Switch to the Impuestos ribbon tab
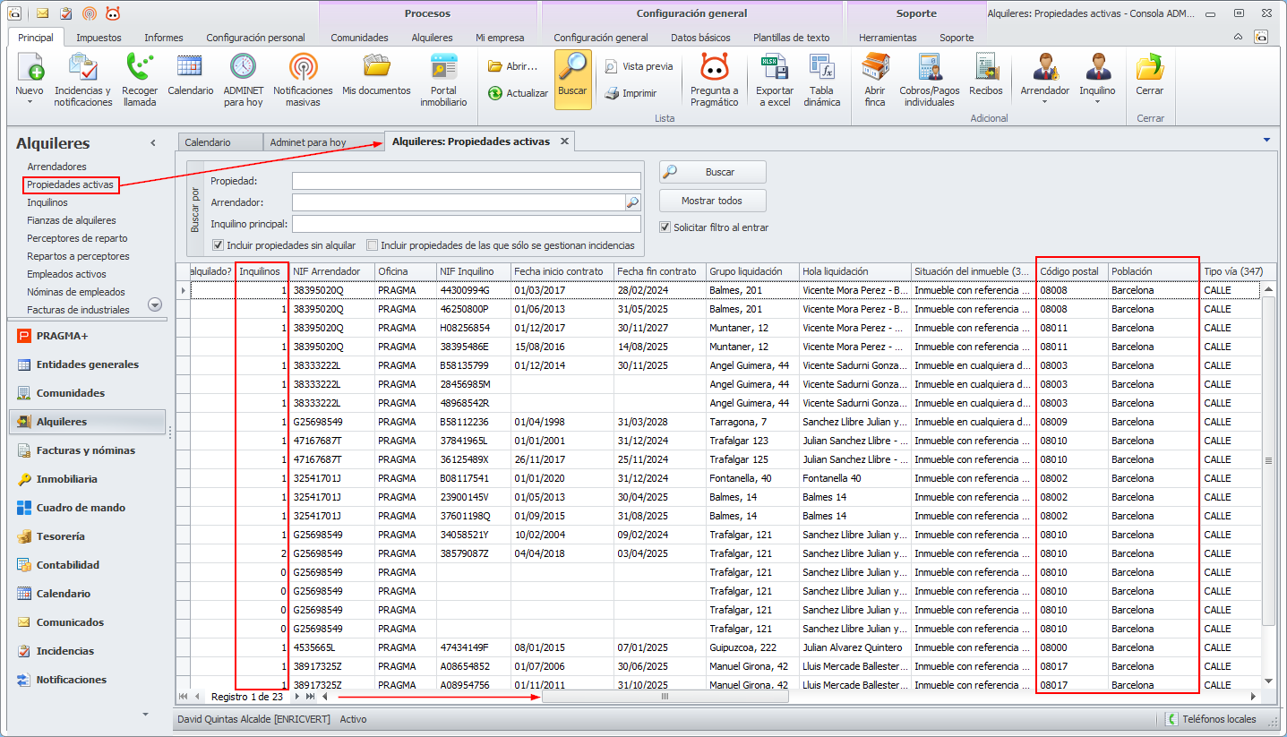The image size is (1287, 737). (99, 38)
